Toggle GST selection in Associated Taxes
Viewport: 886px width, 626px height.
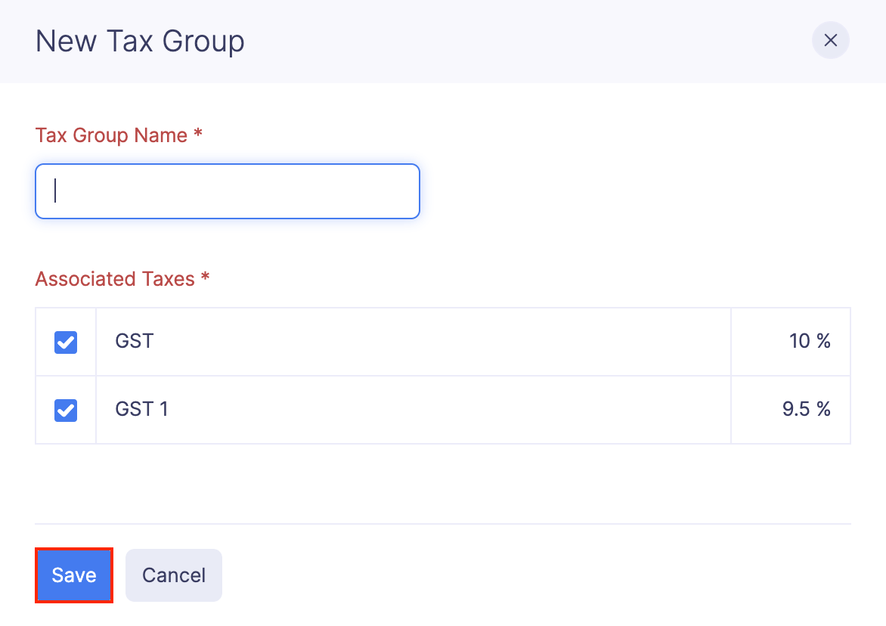65,342
